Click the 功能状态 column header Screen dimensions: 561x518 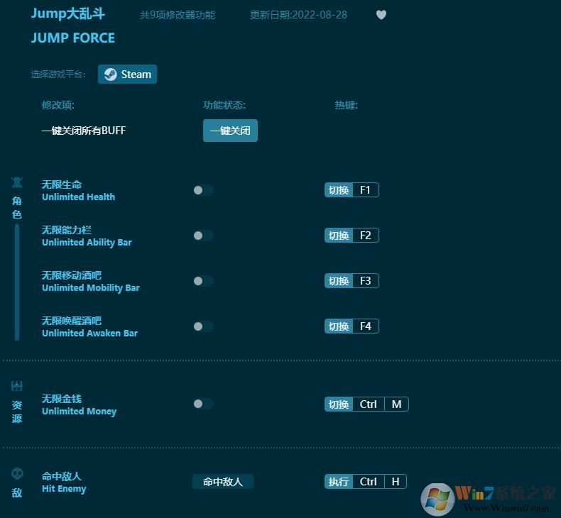coord(224,105)
